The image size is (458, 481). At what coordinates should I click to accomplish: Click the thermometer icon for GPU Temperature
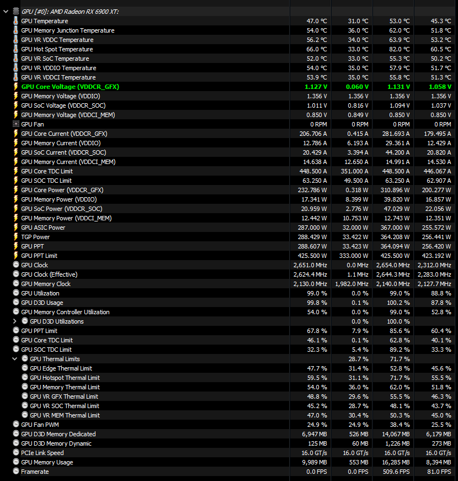(16, 21)
